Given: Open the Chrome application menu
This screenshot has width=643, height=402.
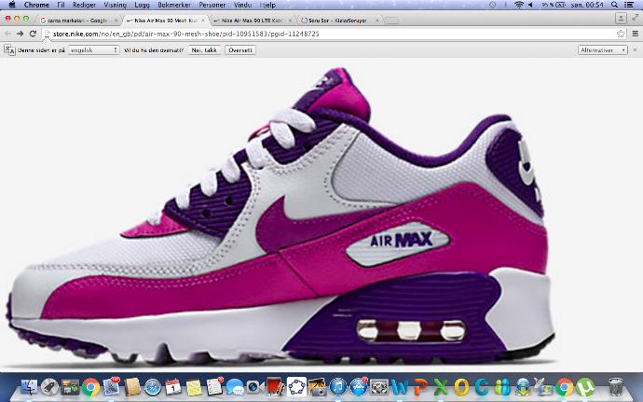Looking at the screenshot, I should [x=36, y=5].
